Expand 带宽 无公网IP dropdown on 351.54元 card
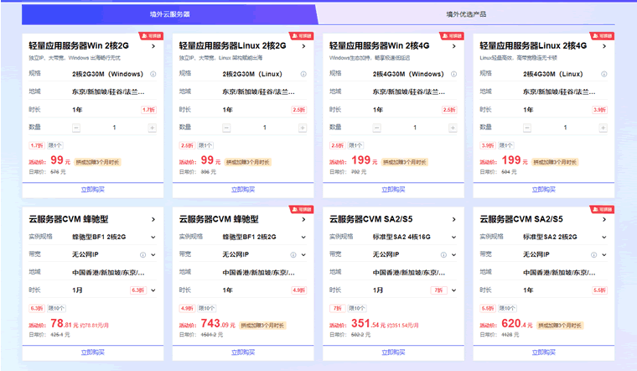 click(x=453, y=255)
